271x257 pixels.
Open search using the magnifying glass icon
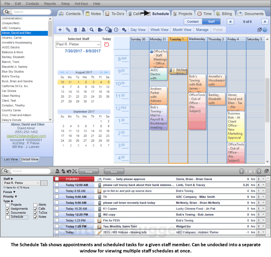[x=91, y=30]
